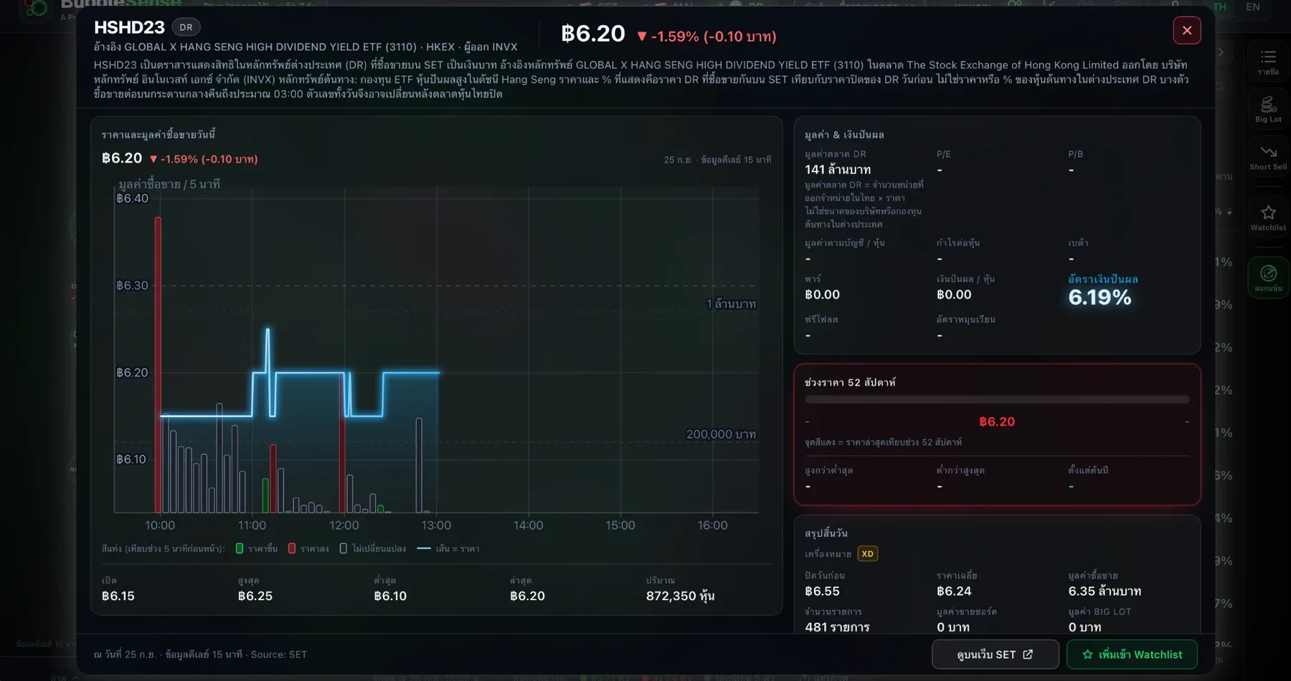Click the 52-week price range bar

point(997,399)
